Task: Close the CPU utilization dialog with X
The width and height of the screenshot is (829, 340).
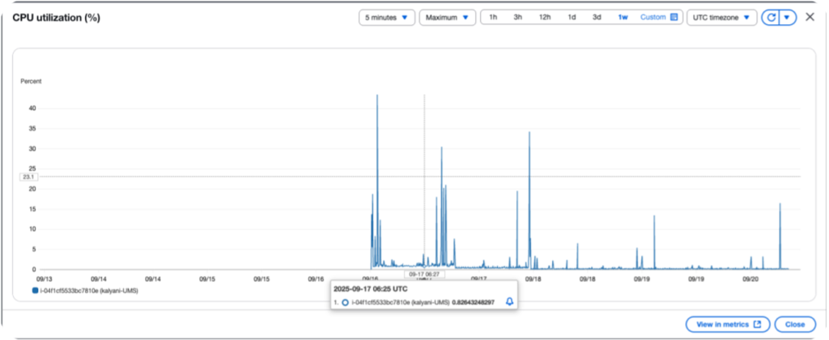Action: 810,17
